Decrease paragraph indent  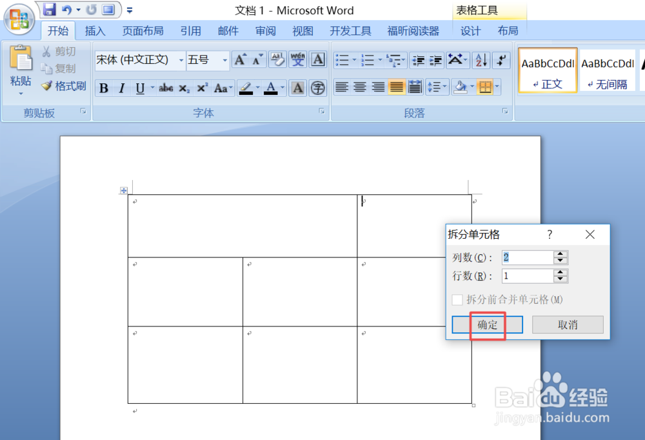[x=419, y=60]
